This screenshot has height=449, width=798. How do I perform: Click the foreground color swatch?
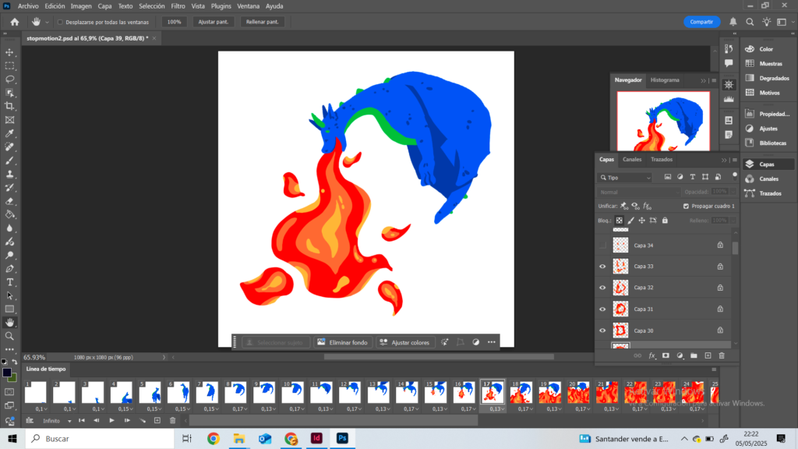pos(7,373)
